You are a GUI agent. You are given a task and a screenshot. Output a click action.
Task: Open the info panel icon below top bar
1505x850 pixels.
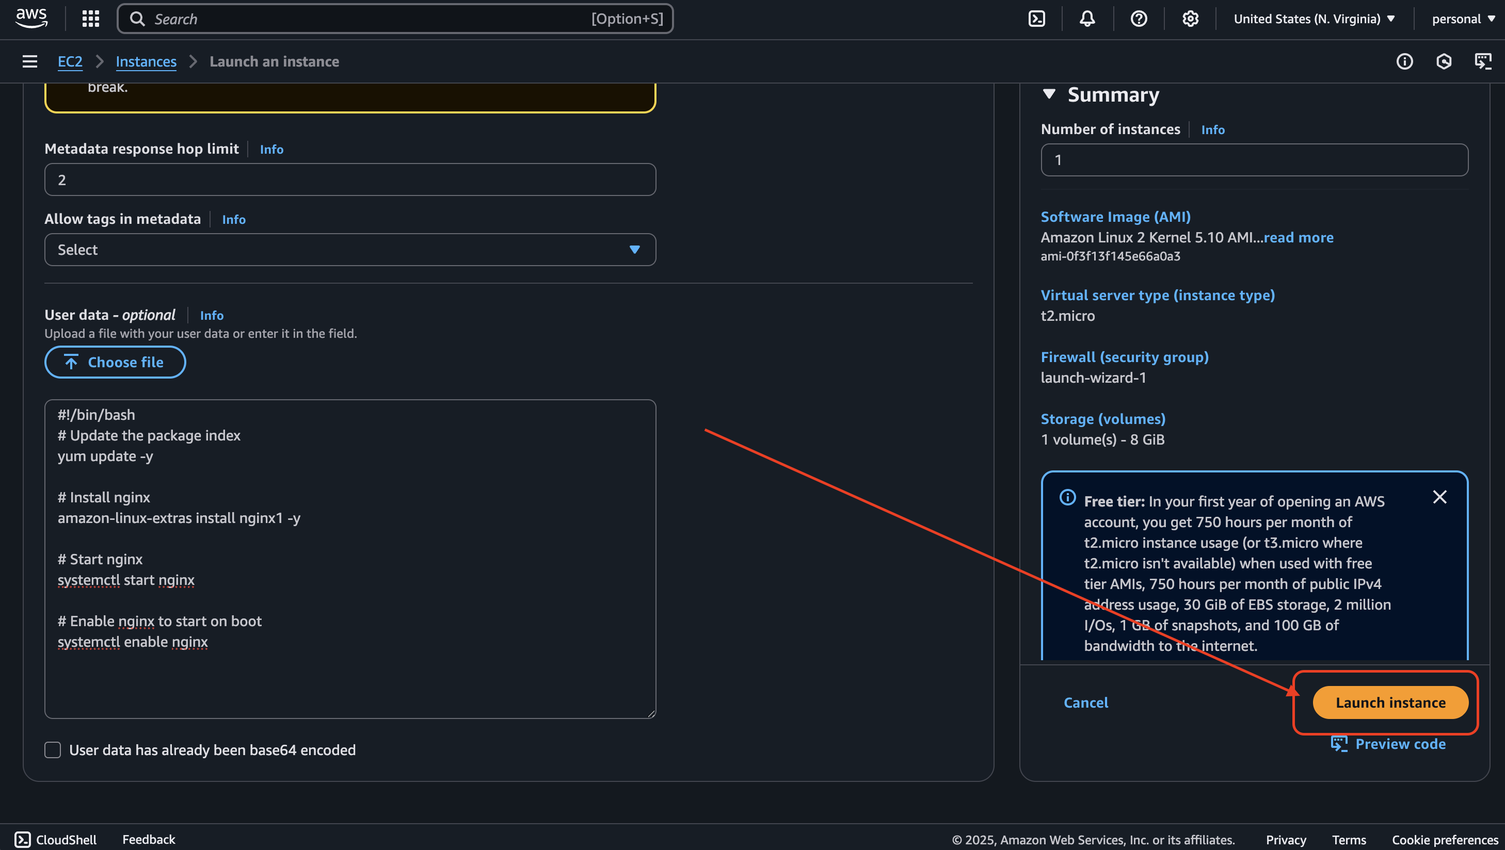1404,61
